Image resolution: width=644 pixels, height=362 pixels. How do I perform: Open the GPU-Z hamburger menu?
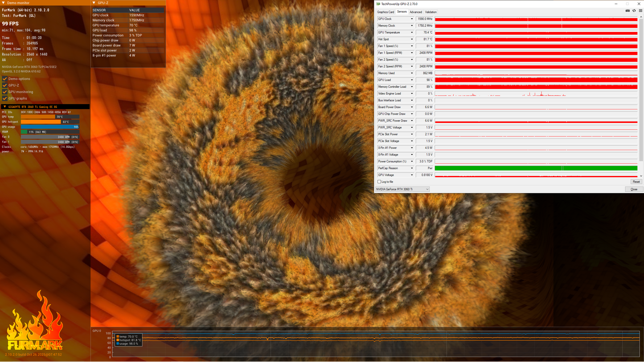640,11
